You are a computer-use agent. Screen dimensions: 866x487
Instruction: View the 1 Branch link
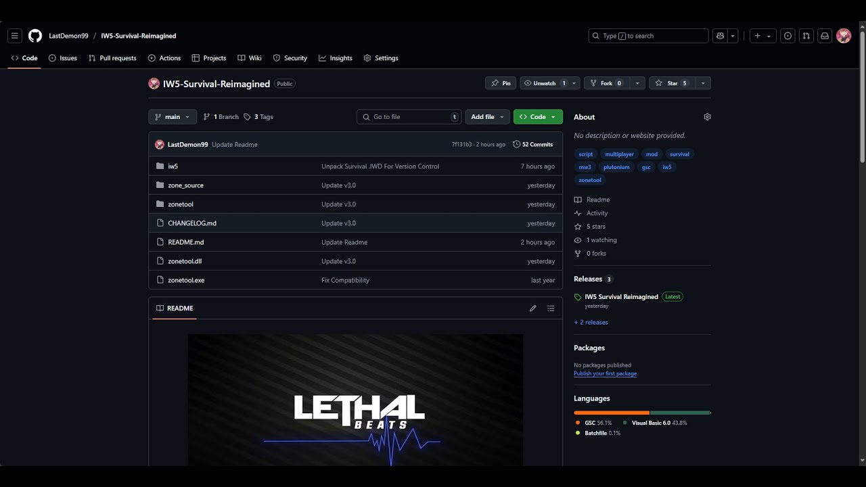click(x=221, y=117)
